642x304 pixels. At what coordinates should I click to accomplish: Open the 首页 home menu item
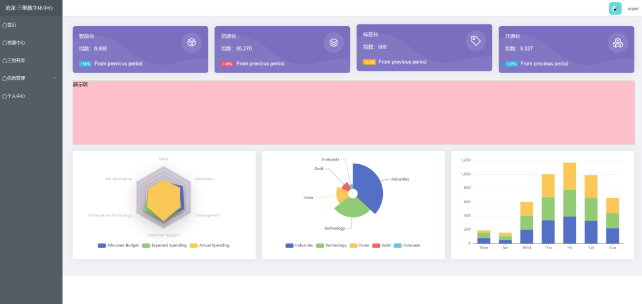(x=31, y=25)
